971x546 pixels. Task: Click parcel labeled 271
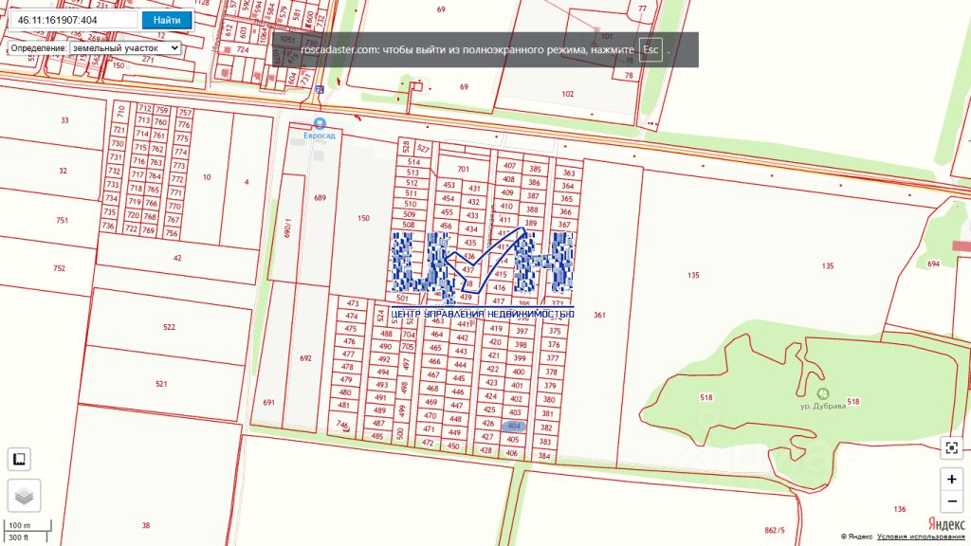coord(147,60)
